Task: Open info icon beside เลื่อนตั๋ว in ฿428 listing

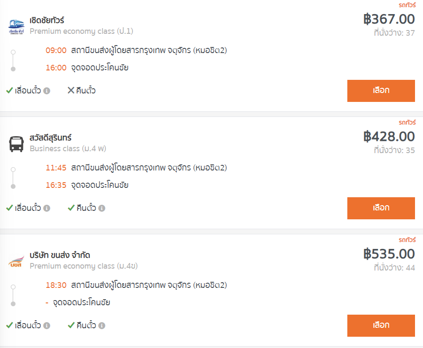Action: click(47, 209)
